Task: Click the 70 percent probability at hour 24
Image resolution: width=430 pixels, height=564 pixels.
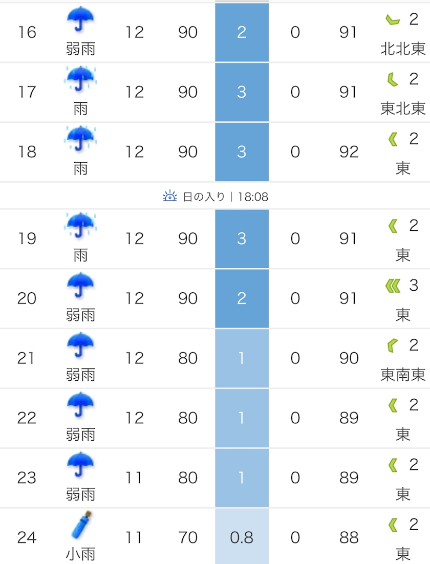Action: pos(188,537)
